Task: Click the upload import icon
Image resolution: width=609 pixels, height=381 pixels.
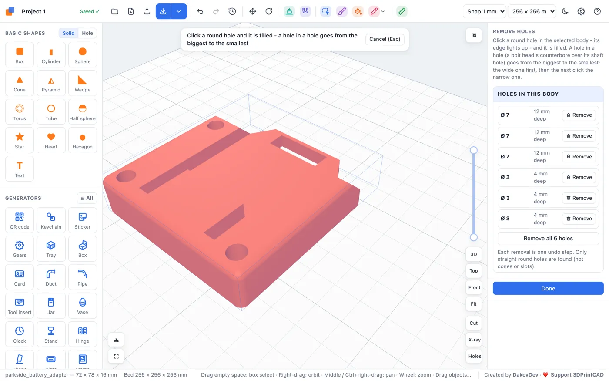Action: click(x=147, y=11)
